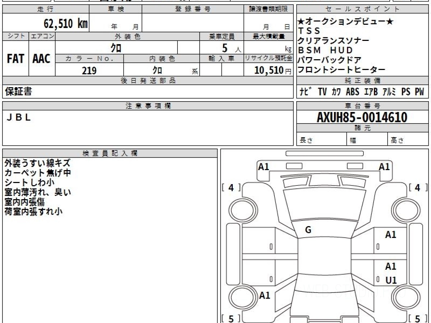The image size is (431, 323).
Task: Click the color number 219 value
Action: coord(89,70)
